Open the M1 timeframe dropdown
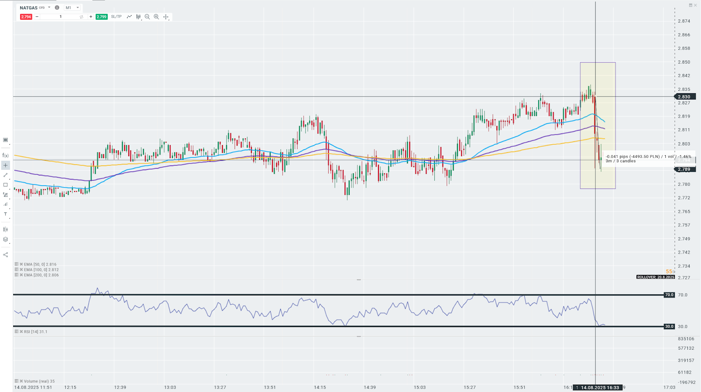Viewport: 701px width, 392px height. click(x=72, y=7)
